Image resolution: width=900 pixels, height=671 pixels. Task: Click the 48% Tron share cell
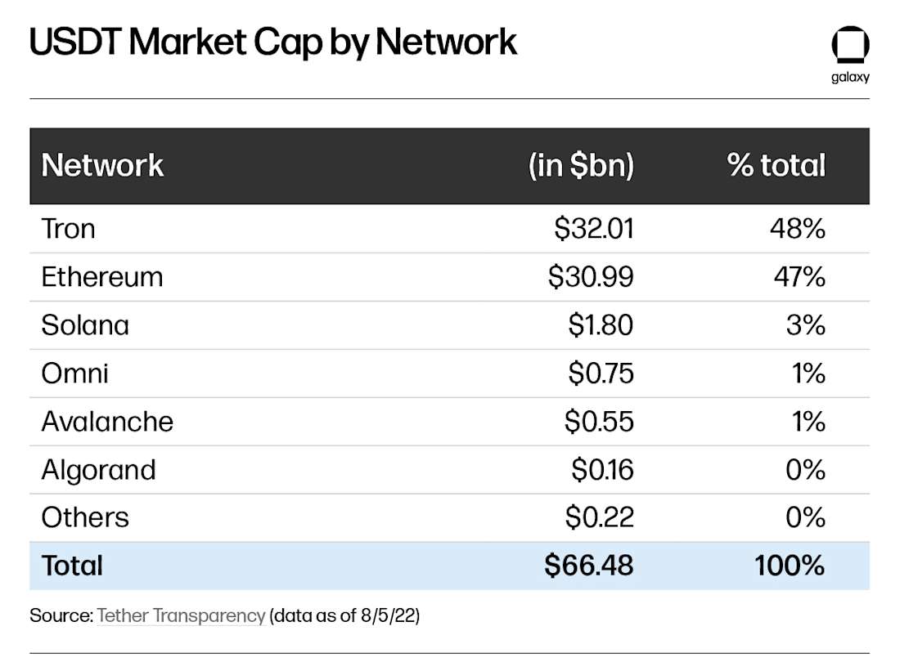pyautogui.click(x=798, y=229)
